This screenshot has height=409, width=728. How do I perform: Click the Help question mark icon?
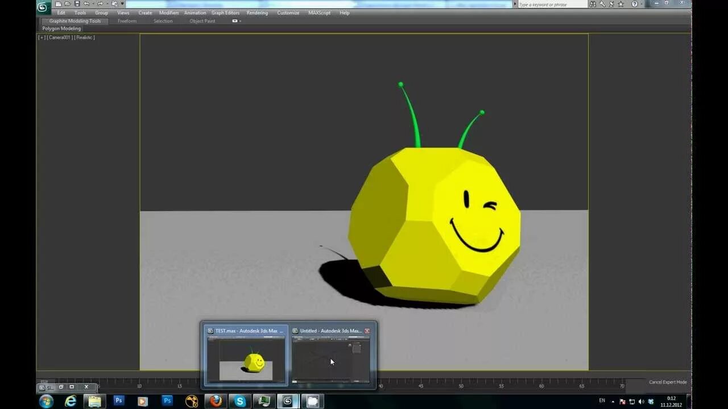(x=635, y=4)
